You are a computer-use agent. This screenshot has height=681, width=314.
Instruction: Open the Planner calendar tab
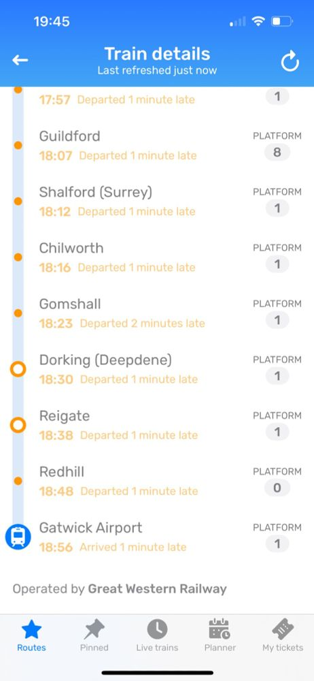[220, 635]
